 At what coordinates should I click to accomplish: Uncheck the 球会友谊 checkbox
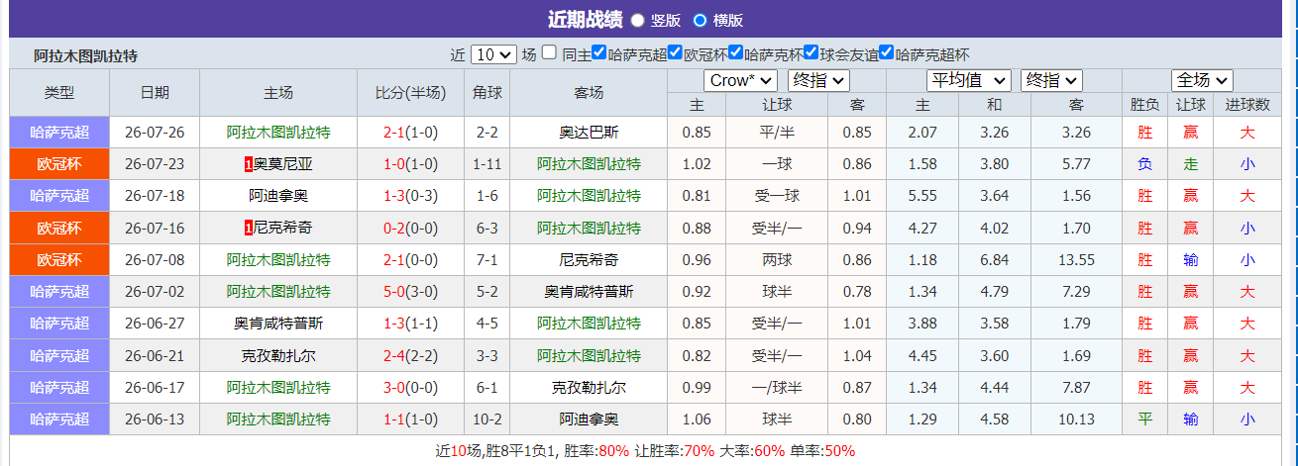[811, 53]
